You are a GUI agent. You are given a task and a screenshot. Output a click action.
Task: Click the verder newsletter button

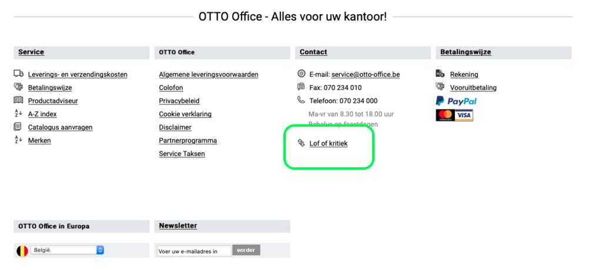(246, 250)
